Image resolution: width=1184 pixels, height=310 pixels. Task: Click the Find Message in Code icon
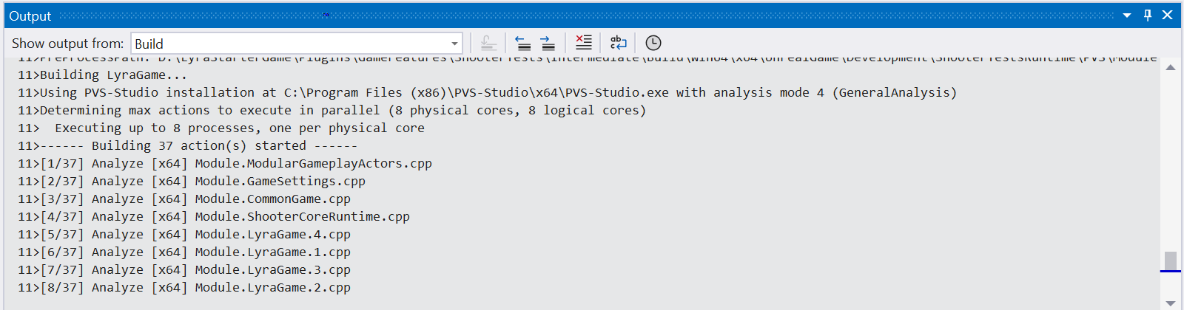point(488,43)
